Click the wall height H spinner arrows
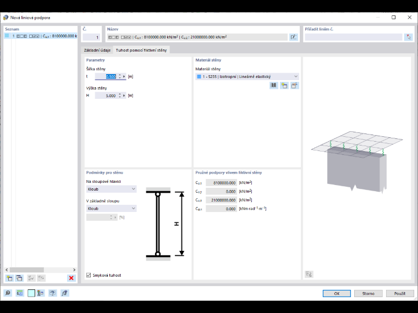The image size is (418, 313). 120,96
